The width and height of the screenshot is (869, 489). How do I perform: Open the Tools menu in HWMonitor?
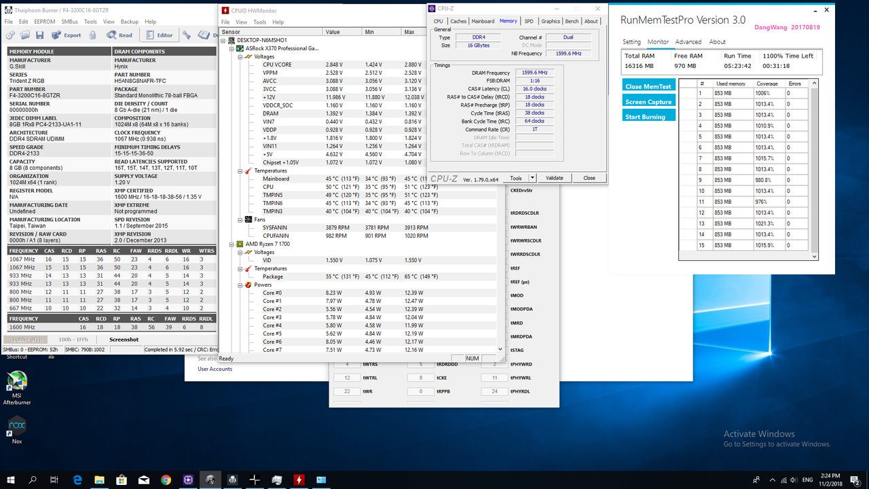(x=260, y=22)
